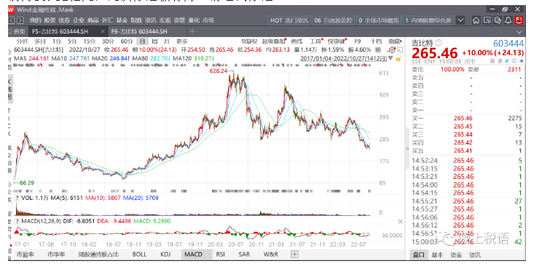534x269 pixels.
Task: Open the chat bubbles icon
Action: tap(498, 20)
